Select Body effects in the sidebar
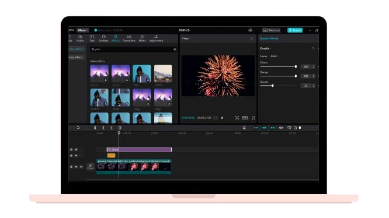389x218 pixels. (76, 57)
